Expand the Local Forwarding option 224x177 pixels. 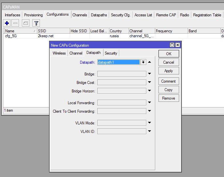(149, 103)
